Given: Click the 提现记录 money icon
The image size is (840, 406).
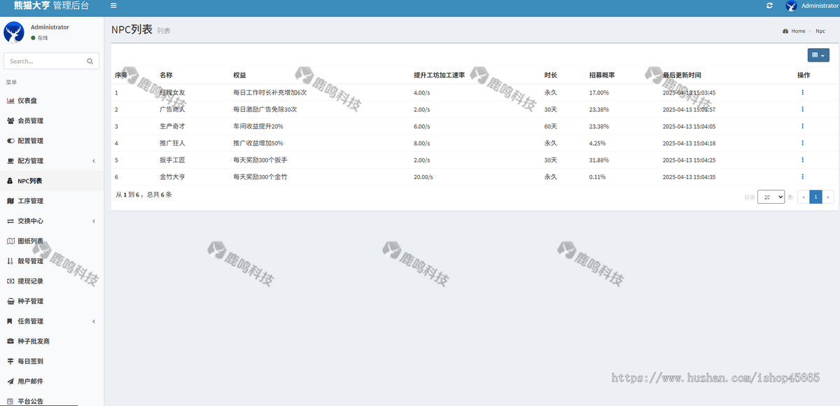Looking at the screenshot, I should point(10,281).
